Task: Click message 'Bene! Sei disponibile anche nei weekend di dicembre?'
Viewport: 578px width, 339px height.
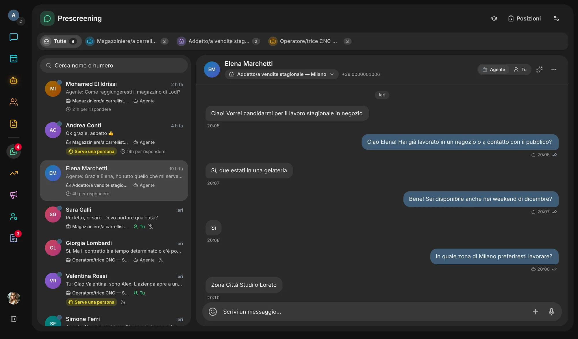Action: point(481,199)
